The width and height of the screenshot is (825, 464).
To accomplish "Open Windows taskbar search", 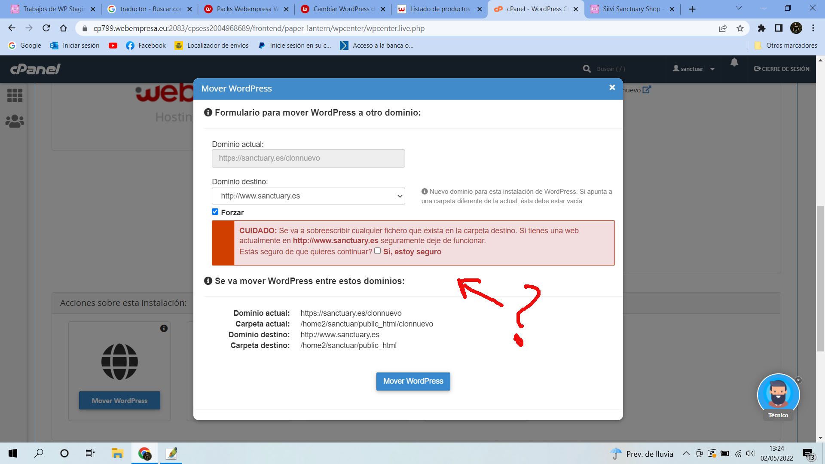I will tap(39, 453).
